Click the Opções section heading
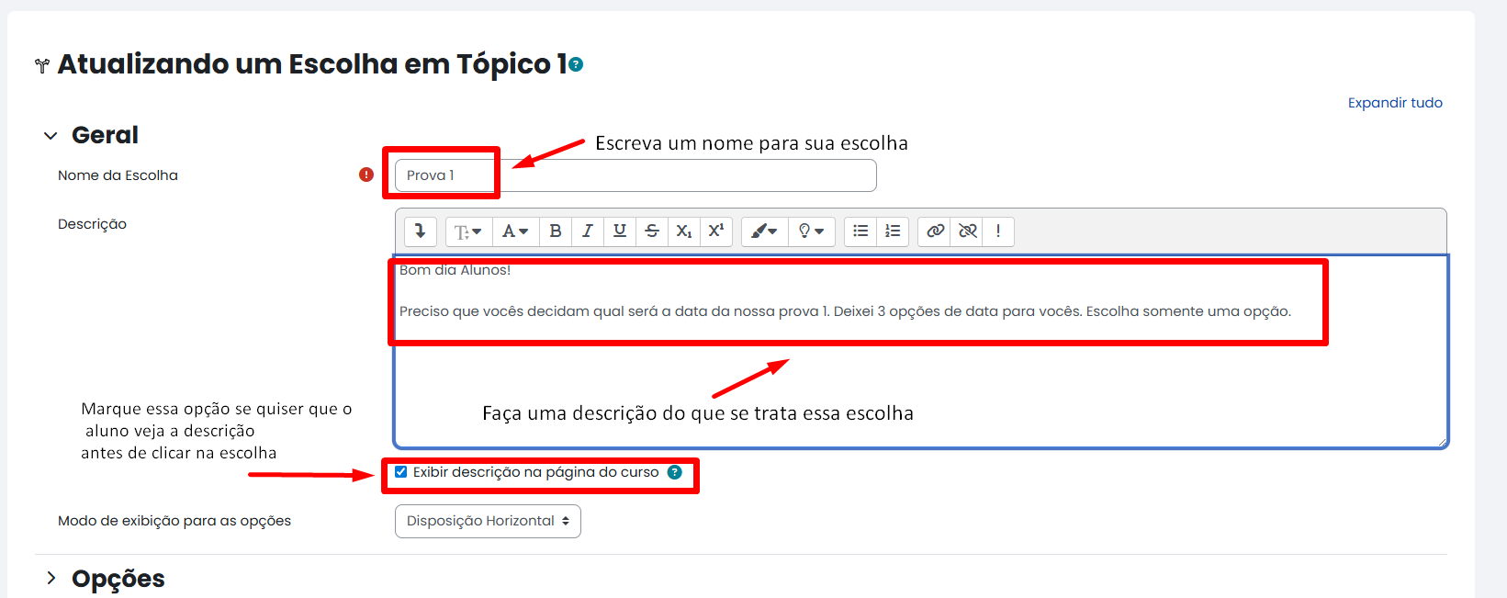 [x=118, y=579]
